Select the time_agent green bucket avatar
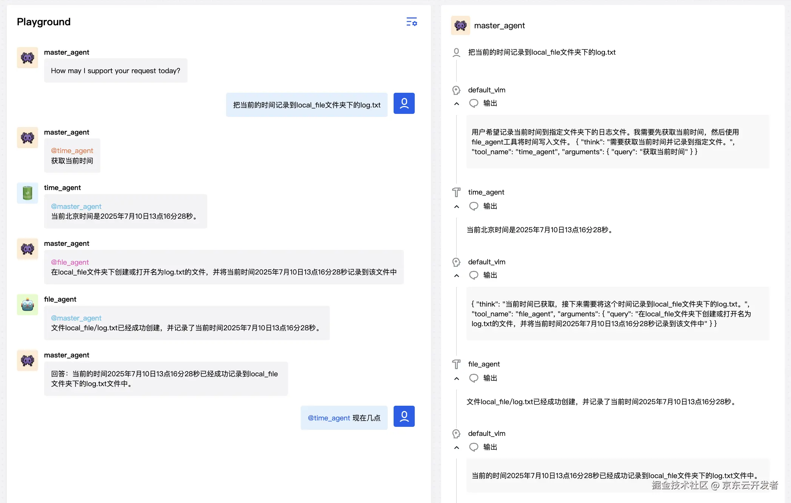The height and width of the screenshot is (503, 791). pyautogui.click(x=27, y=193)
